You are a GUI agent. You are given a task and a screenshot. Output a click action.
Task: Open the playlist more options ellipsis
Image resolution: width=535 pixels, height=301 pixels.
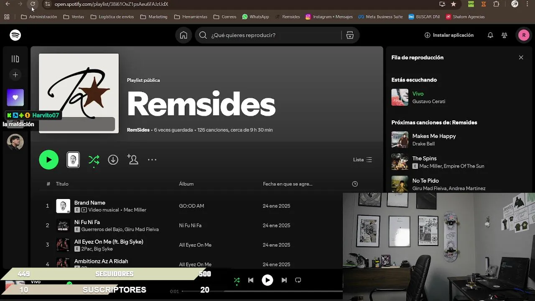tap(152, 160)
